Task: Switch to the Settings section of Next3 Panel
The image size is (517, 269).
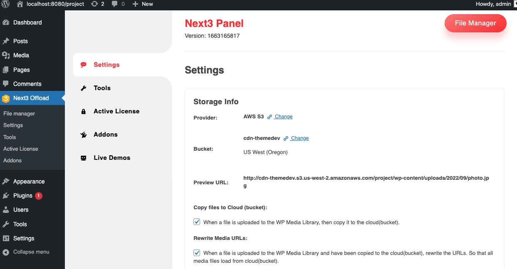Action: tap(106, 64)
